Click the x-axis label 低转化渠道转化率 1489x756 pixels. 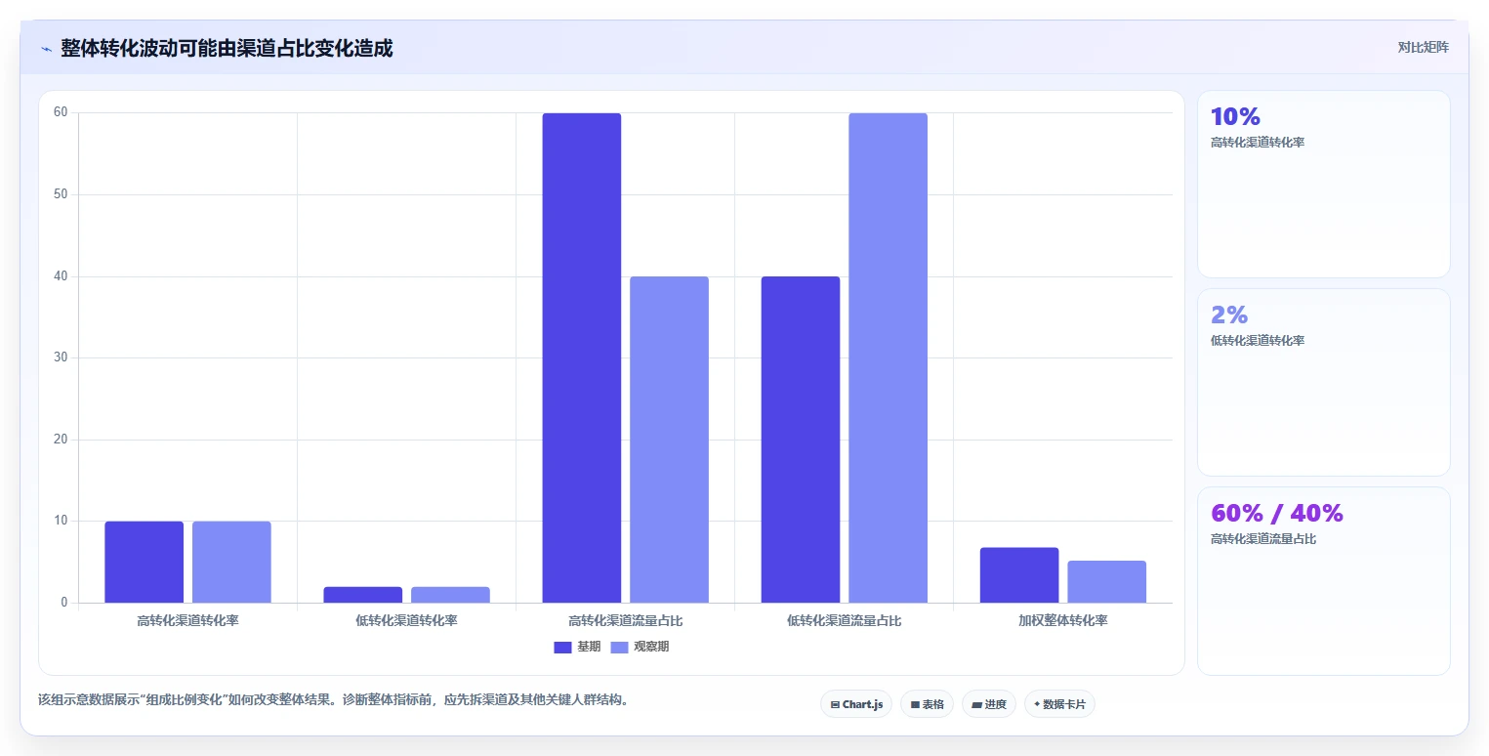[x=406, y=620]
